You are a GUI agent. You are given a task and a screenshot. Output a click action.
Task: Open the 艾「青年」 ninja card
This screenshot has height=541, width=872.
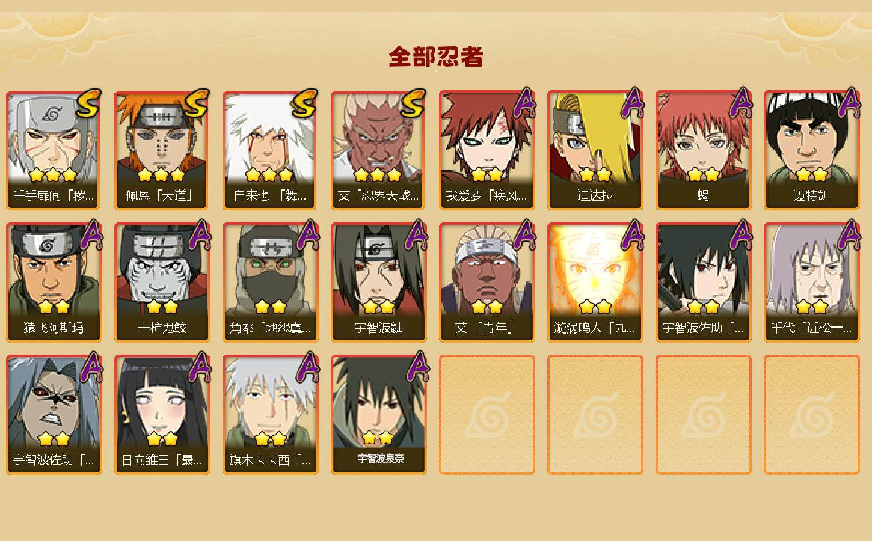point(487,283)
